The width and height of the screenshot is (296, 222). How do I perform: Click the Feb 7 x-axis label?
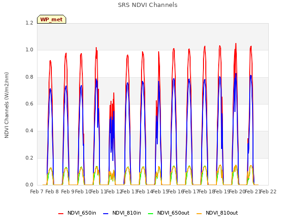(37, 191)
